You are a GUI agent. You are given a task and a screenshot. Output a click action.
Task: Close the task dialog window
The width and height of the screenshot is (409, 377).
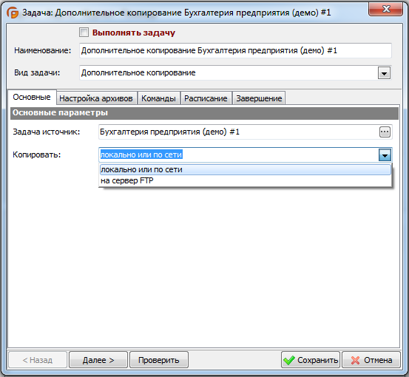pos(385,10)
